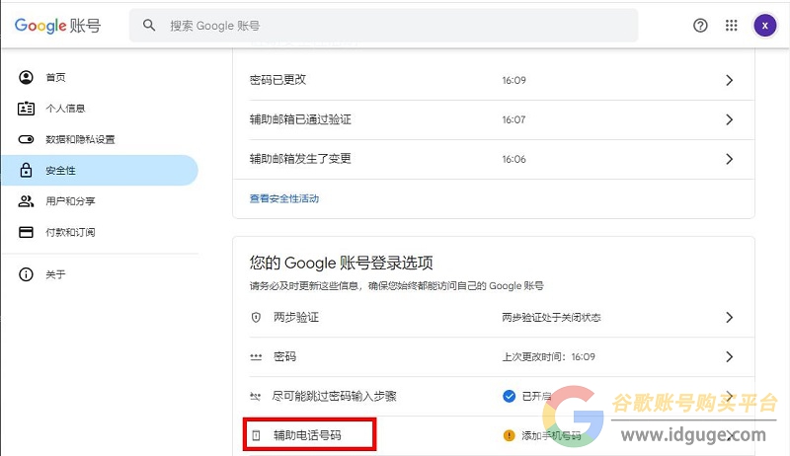Viewport: 790px width, 456px height.
Task: Click the 付款和订阅 card icon
Action: point(27,232)
